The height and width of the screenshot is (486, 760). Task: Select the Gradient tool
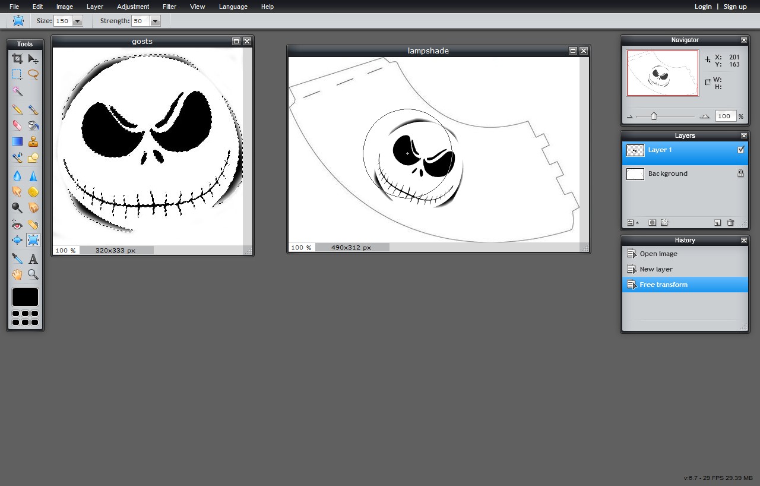(x=17, y=141)
